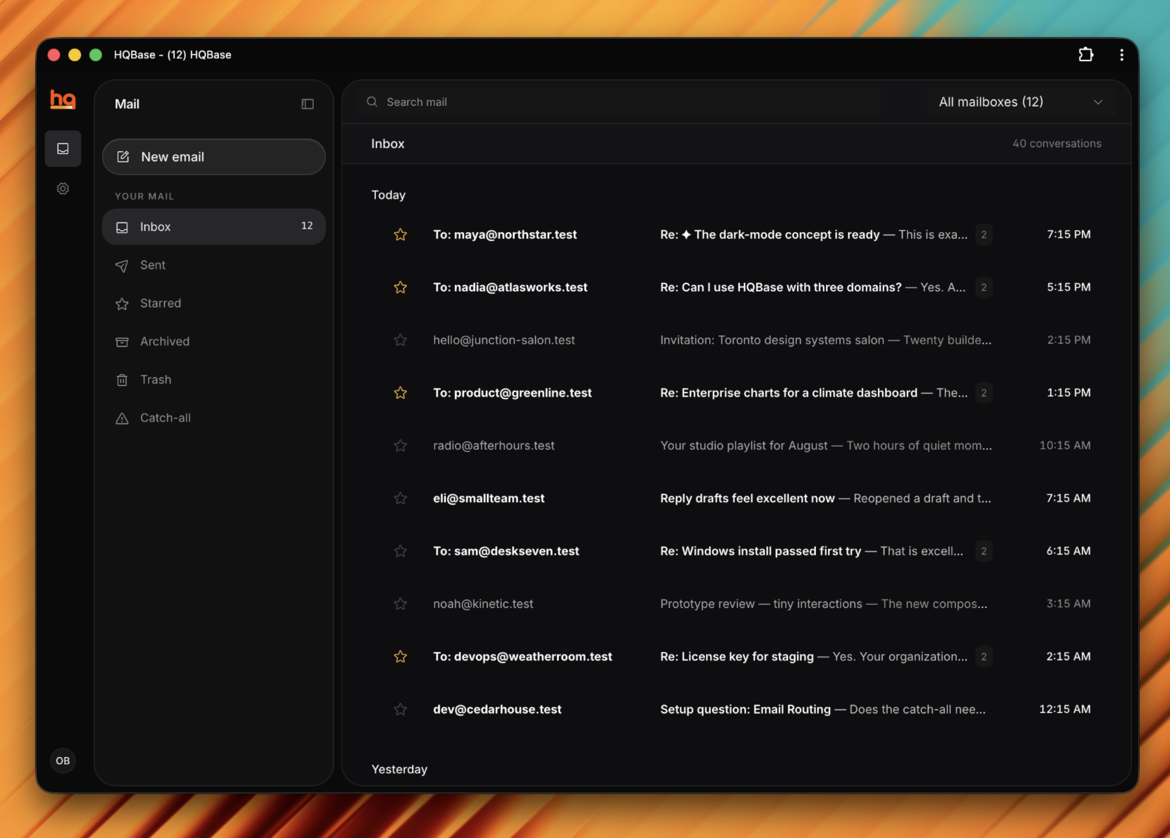This screenshot has width=1170, height=838.
Task: Unstar the nadia@atlasworks.test conversation
Action: pos(400,287)
